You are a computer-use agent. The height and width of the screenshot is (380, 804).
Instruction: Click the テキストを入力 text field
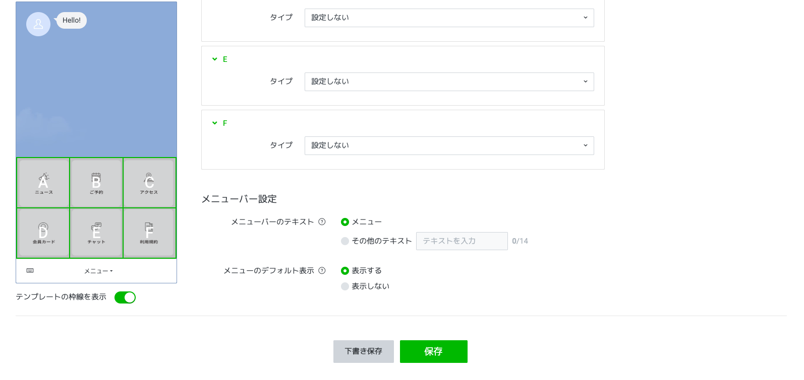tap(462, 241)
